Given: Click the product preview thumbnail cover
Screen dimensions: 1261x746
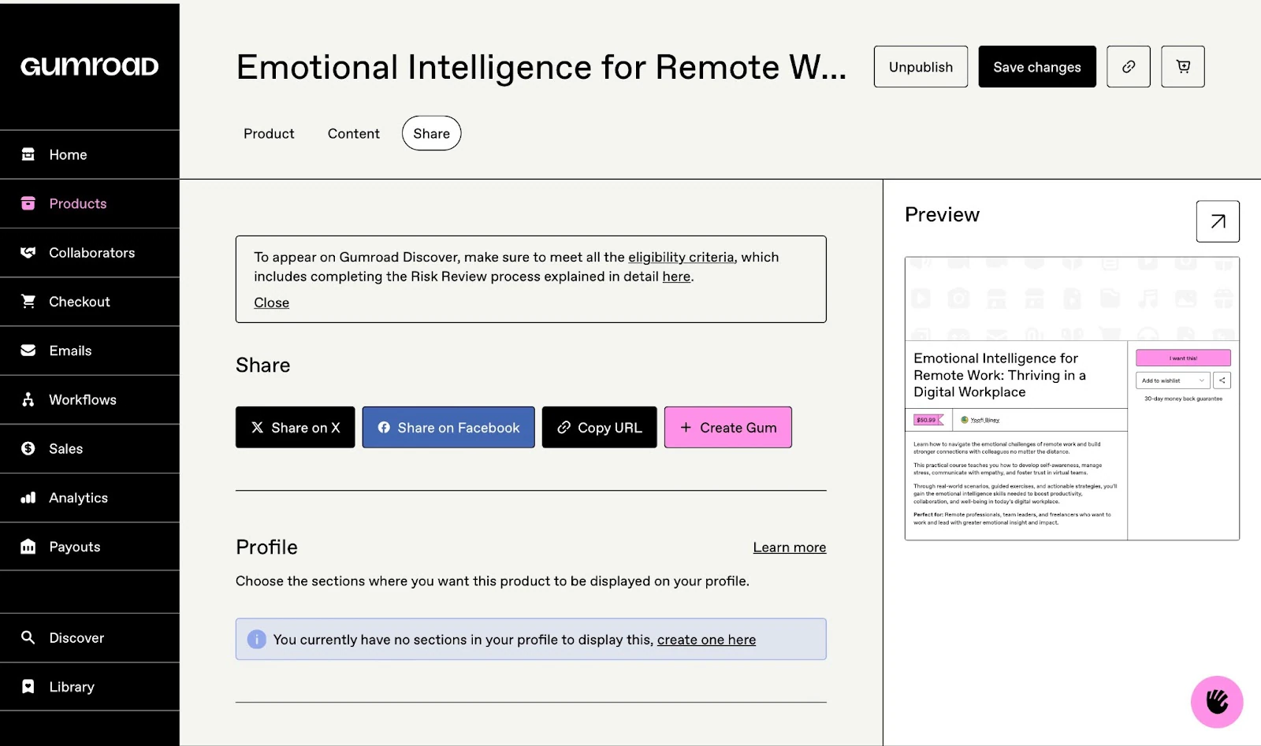Looking at the screenshot, I should (x=1072, y=299).
